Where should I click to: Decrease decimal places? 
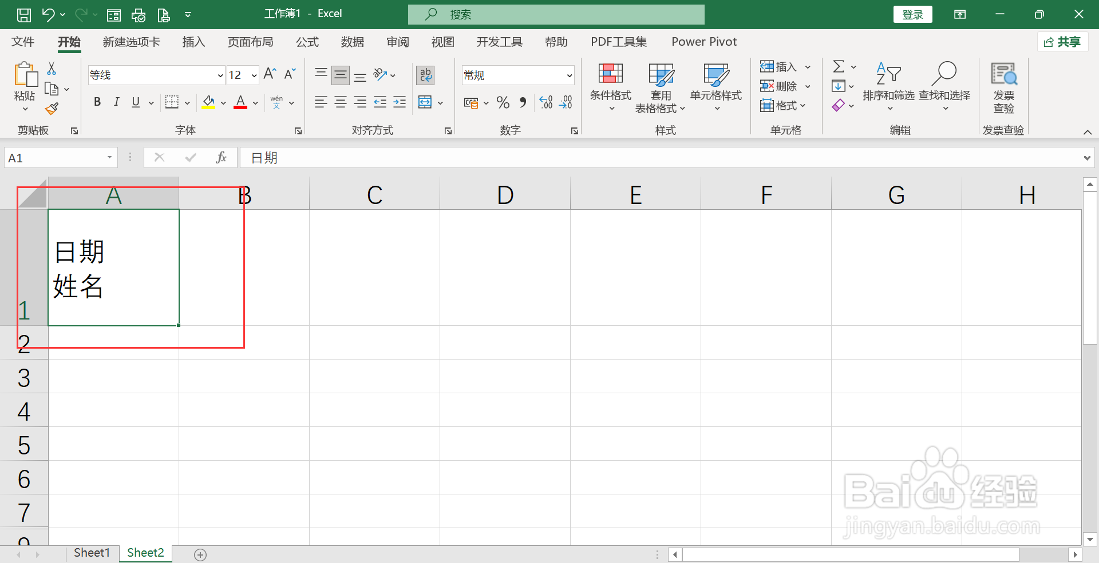[x=566, y=102]
